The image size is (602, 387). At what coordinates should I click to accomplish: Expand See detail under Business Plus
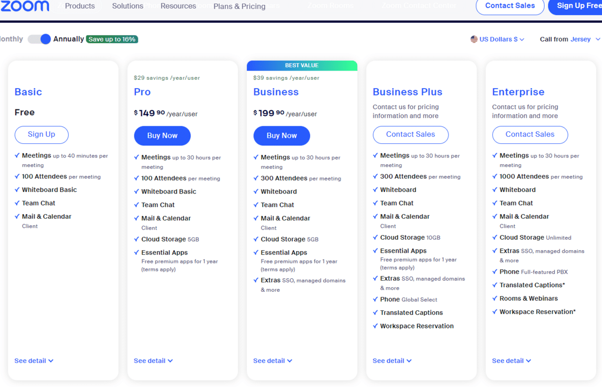(392, 361)
